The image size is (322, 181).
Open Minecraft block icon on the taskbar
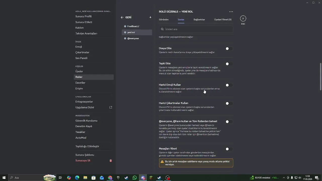click(x=151, y=178)
